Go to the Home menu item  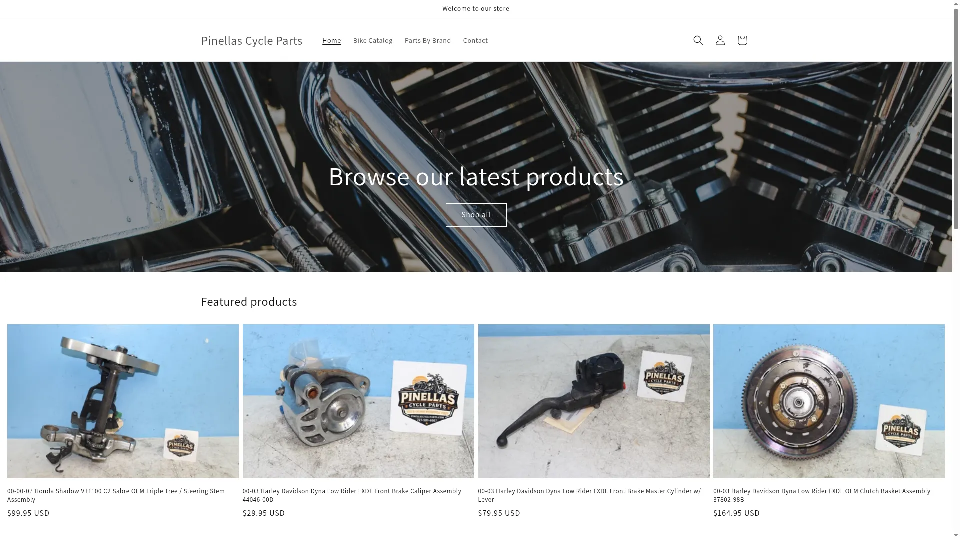[x=331, y=40]
